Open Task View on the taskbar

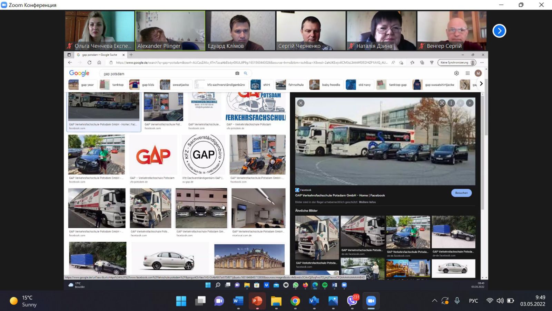(200, 301)
